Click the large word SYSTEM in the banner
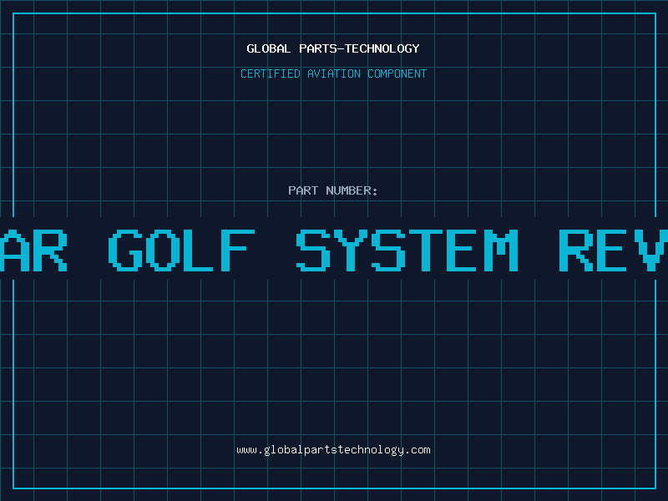 click(x=407, y=250)
